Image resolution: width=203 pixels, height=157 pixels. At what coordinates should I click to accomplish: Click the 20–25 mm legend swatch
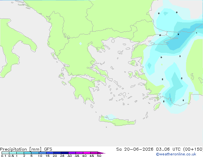(57, 153)
